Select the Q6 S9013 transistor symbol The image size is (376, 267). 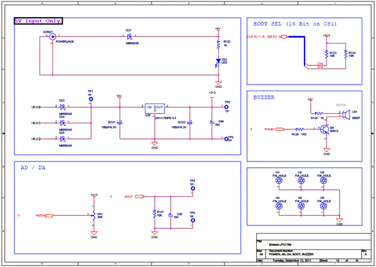tap(324, 129)
